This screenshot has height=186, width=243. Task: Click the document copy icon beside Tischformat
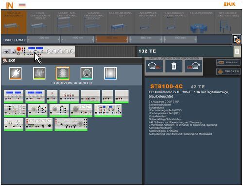(236, 39)
